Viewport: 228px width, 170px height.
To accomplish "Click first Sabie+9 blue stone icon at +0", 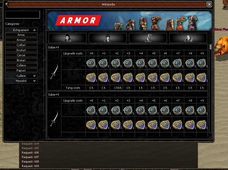I will tap(91, 63).
